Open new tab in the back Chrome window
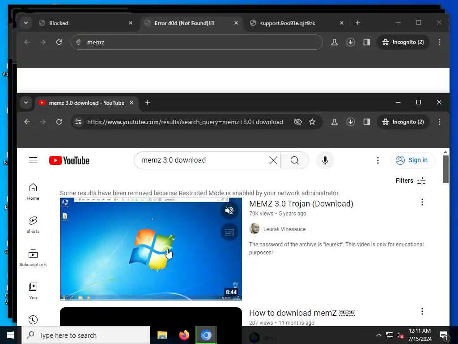 click(x=358, y=23)
